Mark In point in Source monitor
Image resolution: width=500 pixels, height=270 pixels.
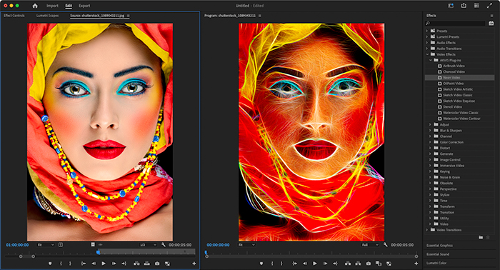coord(61,264)
